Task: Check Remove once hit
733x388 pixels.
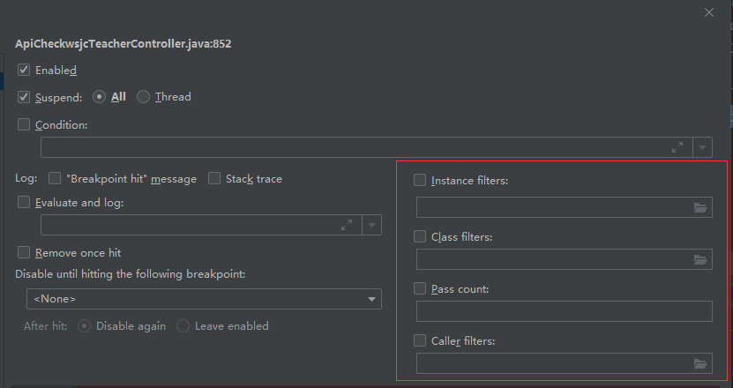Action: point(24,253)
